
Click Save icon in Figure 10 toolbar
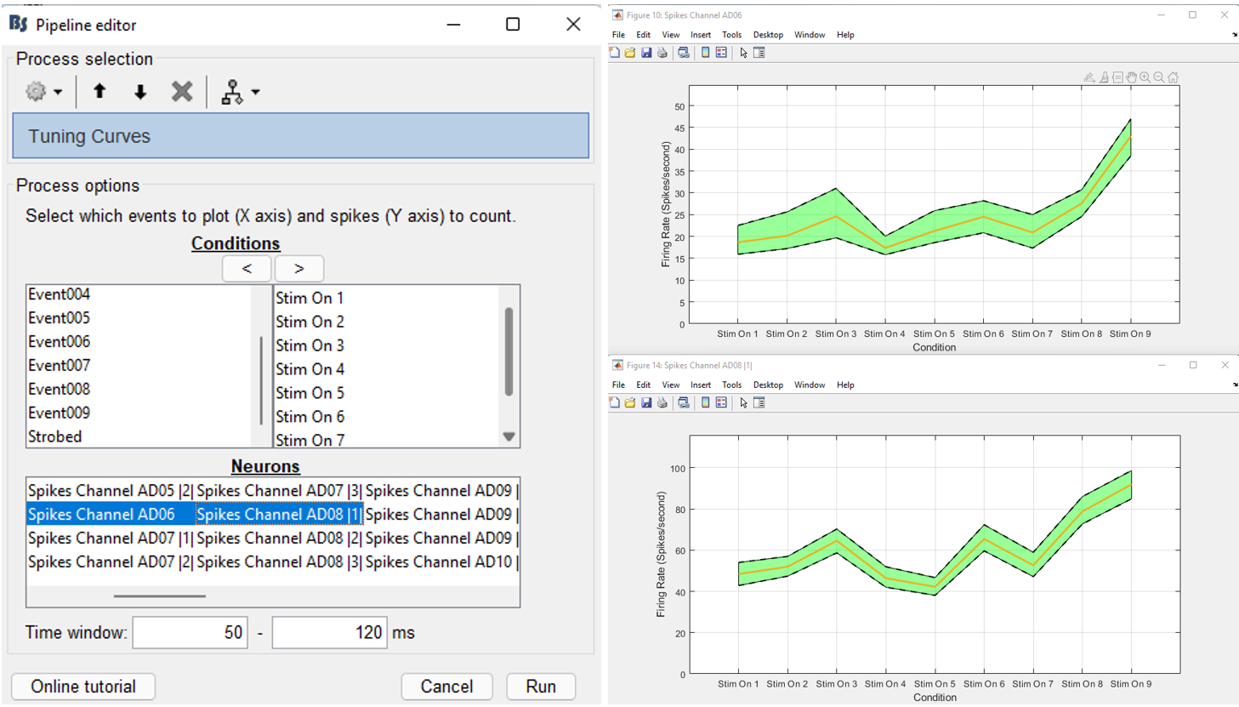coord(646,53)
